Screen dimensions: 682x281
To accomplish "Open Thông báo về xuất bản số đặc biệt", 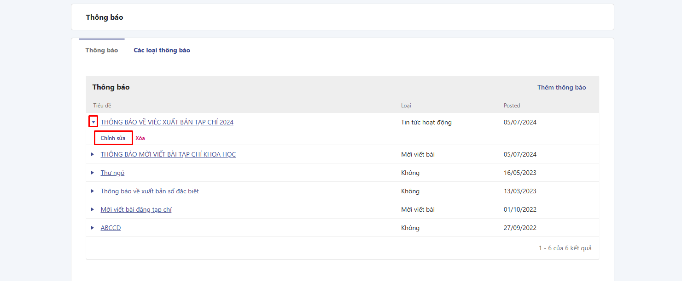I will [x=150, y=191].
